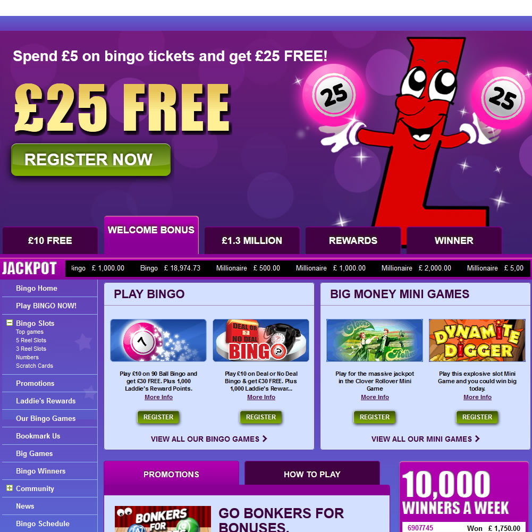Click the green Register Now button
The width and height of the screenshot is (532, 532).
coord(91,159)
